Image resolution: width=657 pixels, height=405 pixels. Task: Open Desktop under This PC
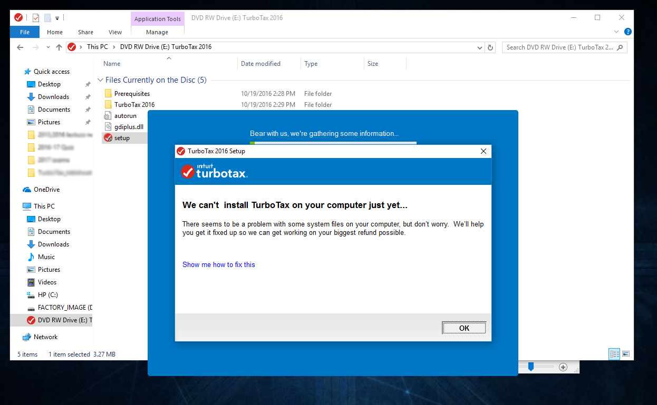(x=49, y=219)
